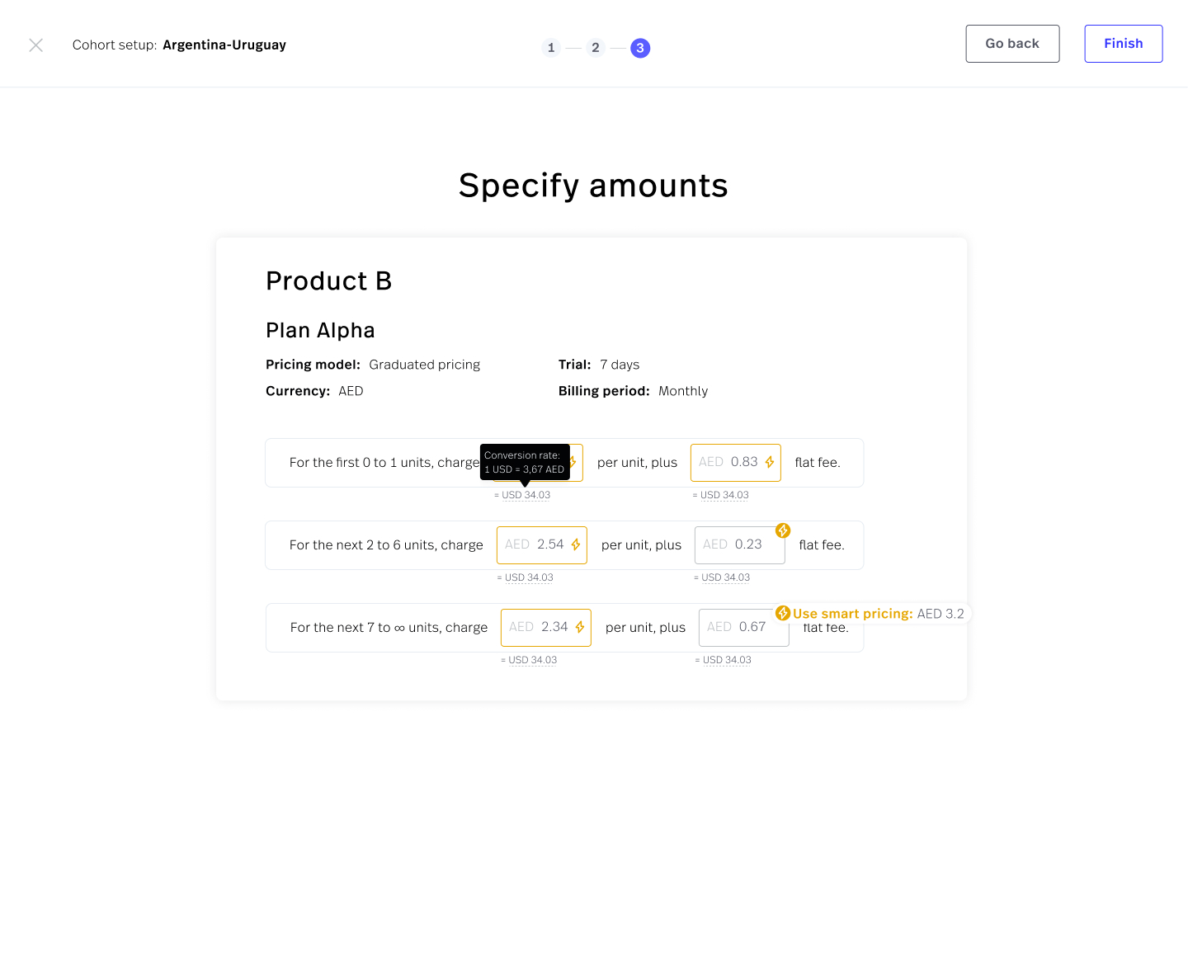Edit the AED 2.34 per-unit price field

540,628
